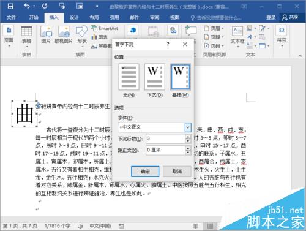Collapse the ribbon with the caret arrow
This screenshot has height=231, width=306.
(300, 55)
